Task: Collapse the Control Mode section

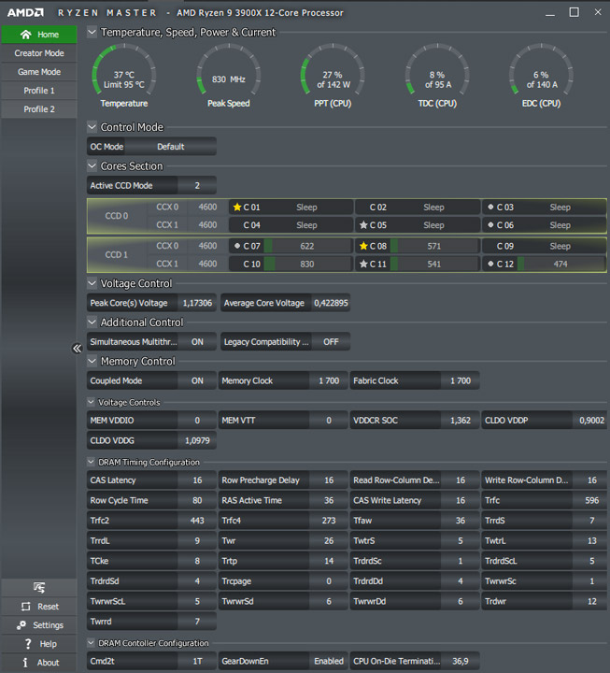Action: pyautogui.click(x=92, y=127)
